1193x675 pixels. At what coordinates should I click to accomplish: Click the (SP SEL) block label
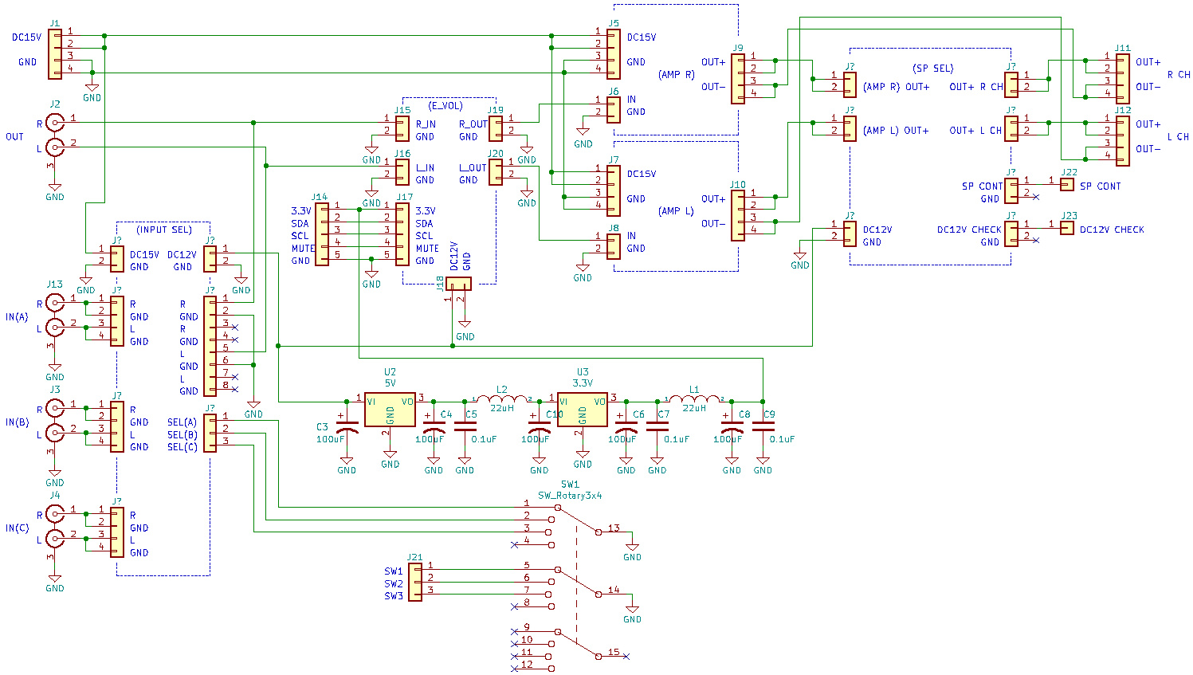point(932,69)
